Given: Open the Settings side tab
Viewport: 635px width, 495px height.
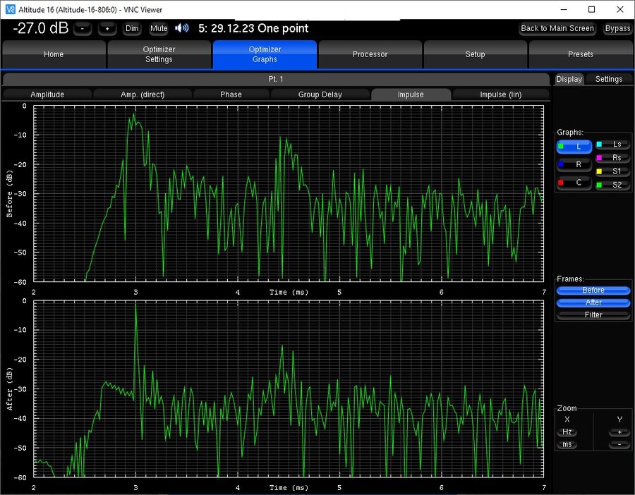Looking at the screenshot, I should pyautogui.click(x=609, y=79).
